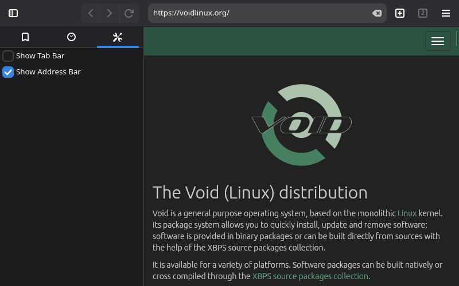This screenshot has height=286, width=459.
Task: Toggle the sidebar panel icon
Action: pyautogui.click(x=13, y=13)
